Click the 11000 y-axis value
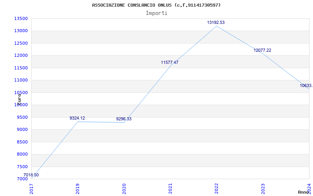The width and height of the screenshot is (313, 196). 21,80
